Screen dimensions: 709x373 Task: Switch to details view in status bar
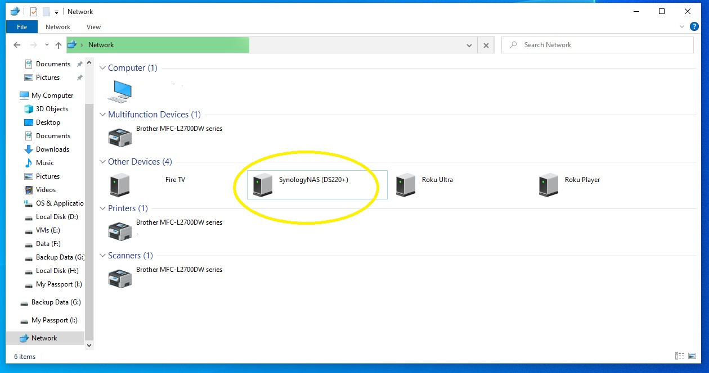point(680,356)
